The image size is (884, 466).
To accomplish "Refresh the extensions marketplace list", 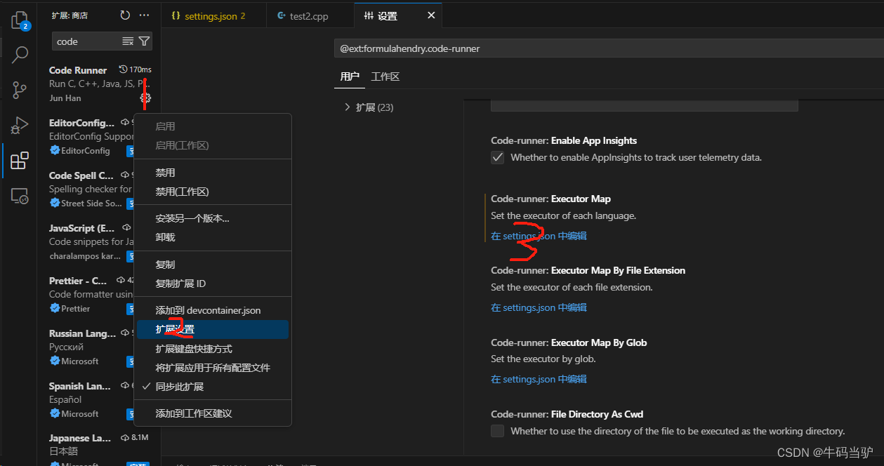I will pyautogui.click(x=125, y=15).
